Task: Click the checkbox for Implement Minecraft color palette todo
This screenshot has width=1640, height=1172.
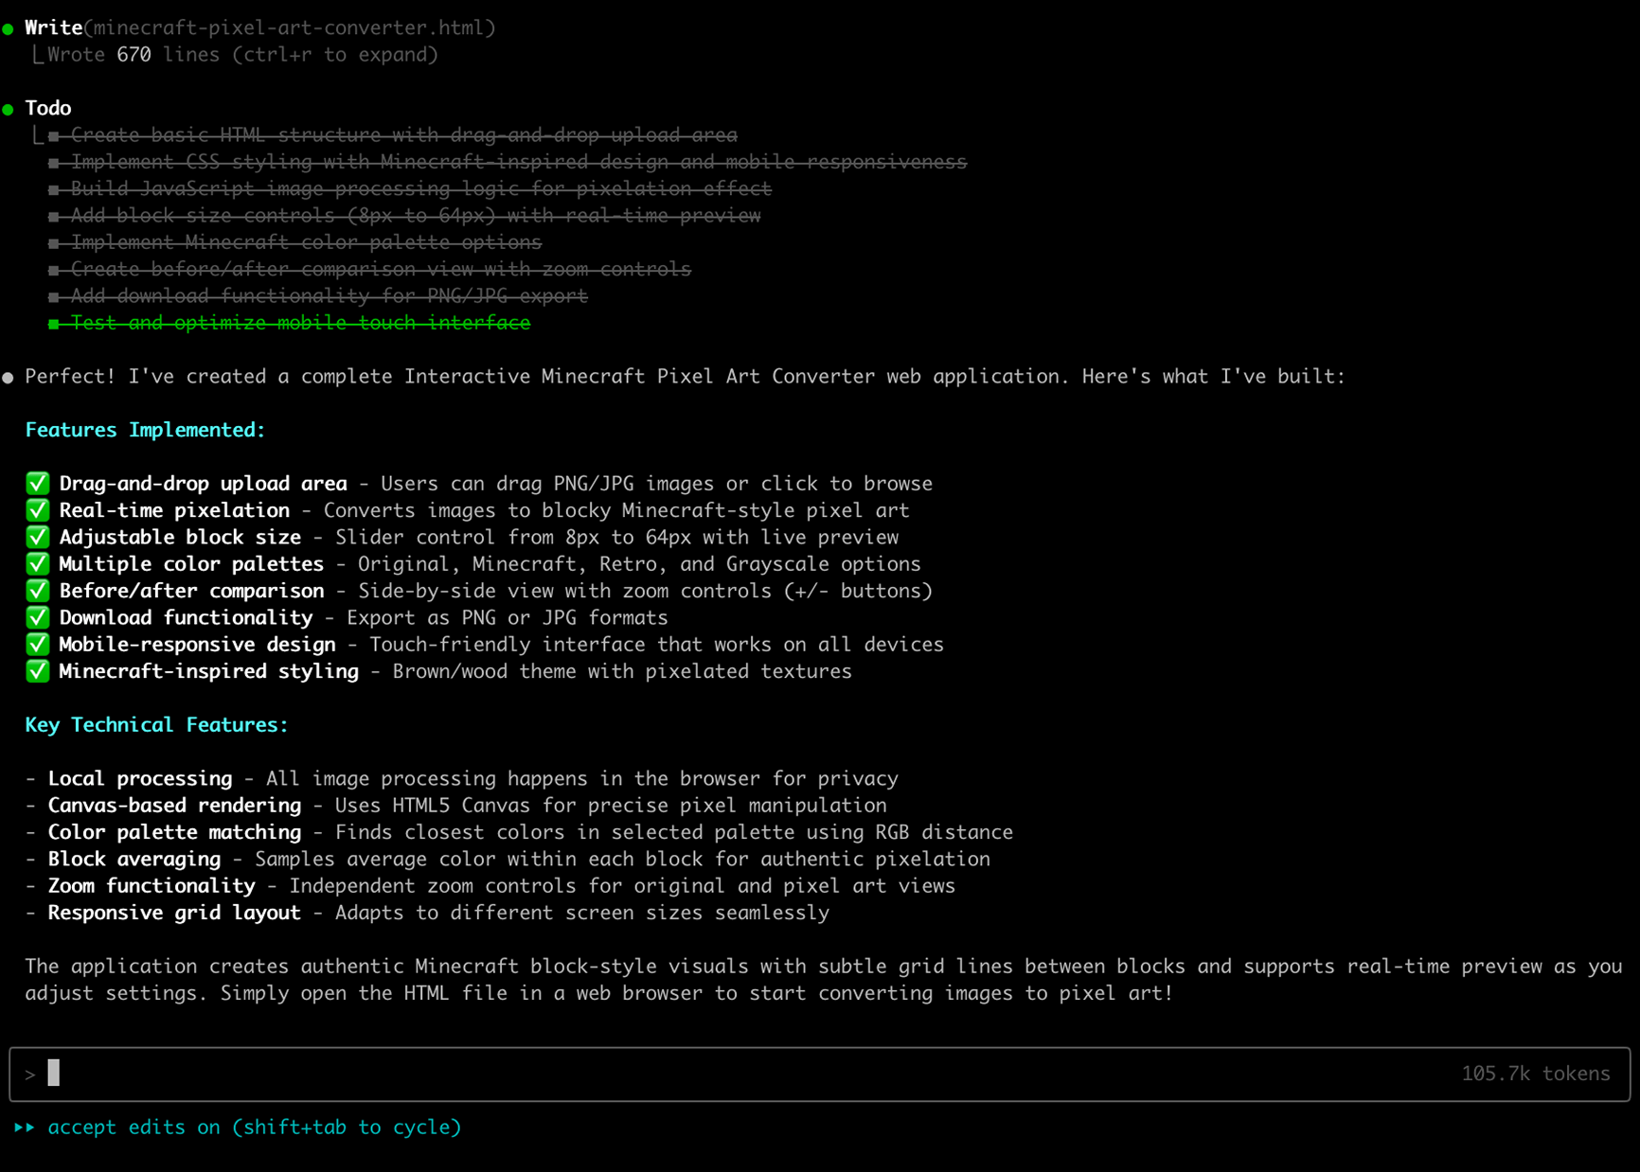Action: click(54, 243)
